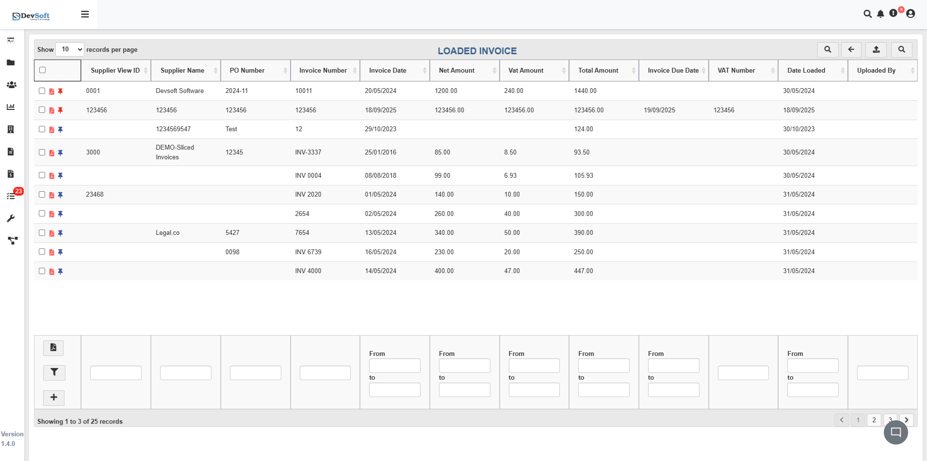Toggle the pin icon on the INV-3337 row
The width and height of the screenshot is (927, 461).
click(60, 152)
